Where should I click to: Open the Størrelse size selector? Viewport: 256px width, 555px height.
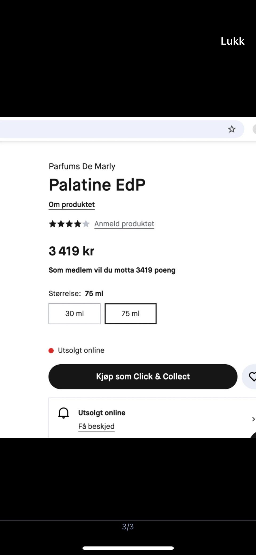pyautogui.click(x=76, y=293)
